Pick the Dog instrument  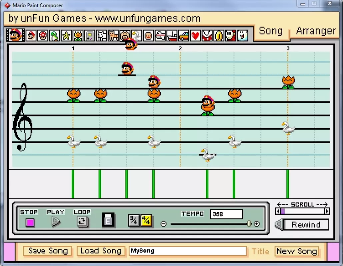(x=102, y=36)
